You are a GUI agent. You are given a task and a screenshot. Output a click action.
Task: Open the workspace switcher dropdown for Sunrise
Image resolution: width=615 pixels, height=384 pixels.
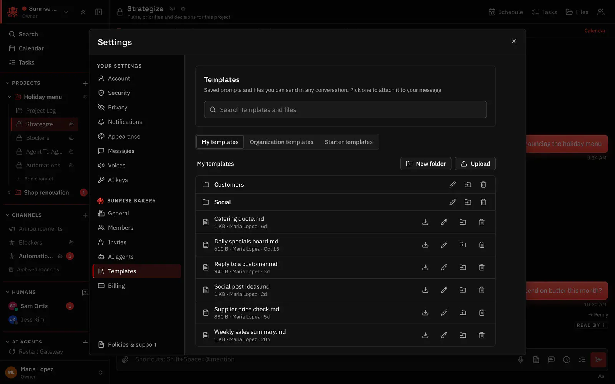pos(66,12)
